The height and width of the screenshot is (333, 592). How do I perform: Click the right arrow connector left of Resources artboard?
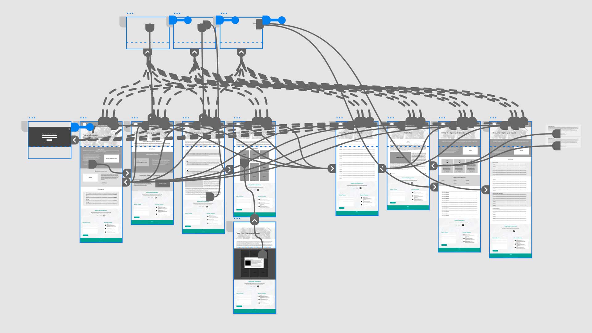(x=485, y=190)
